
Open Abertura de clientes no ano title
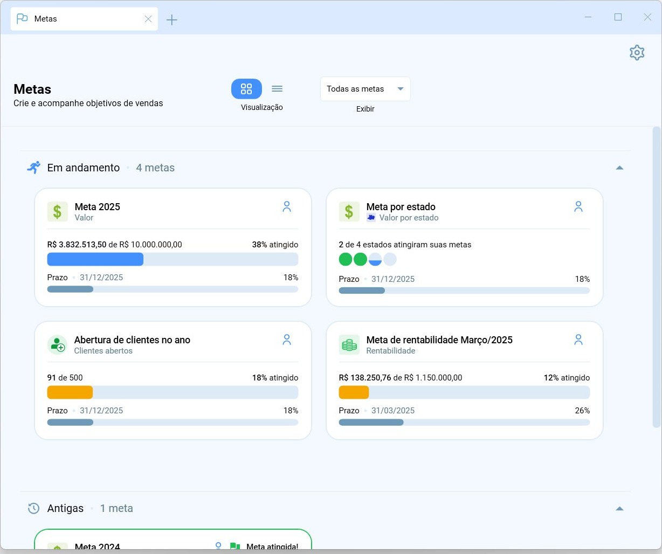click(132, 340)
